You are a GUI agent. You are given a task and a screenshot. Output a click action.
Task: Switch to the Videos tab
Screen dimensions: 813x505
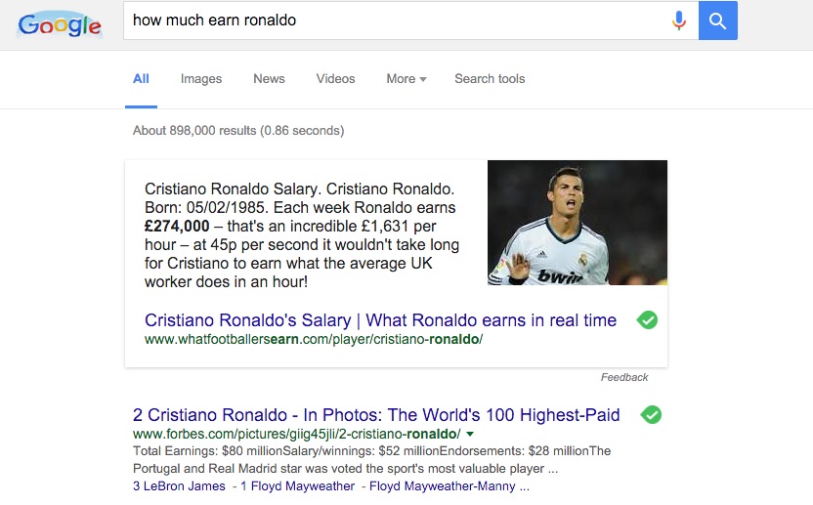click(x=335, y=79)
